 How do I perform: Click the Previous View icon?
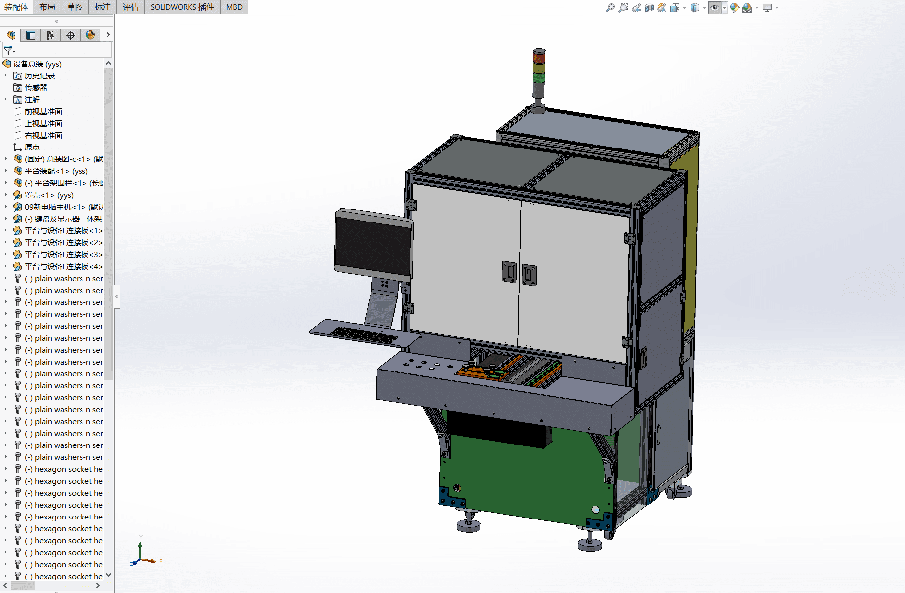(x=636, y=8)
